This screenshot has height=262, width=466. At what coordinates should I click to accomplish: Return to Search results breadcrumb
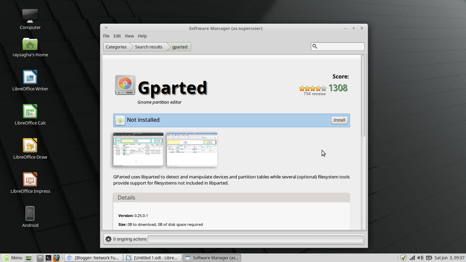(149, 47)
